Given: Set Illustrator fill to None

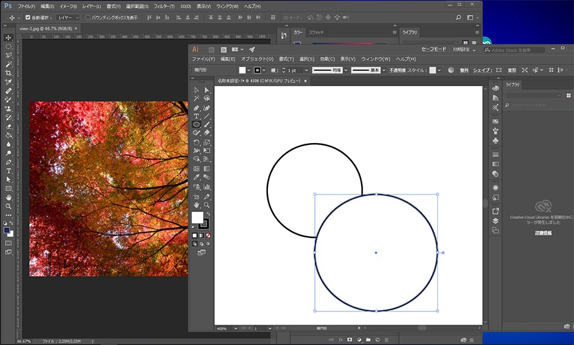Looking at the screenshot, I should click(x=208, y=235).
